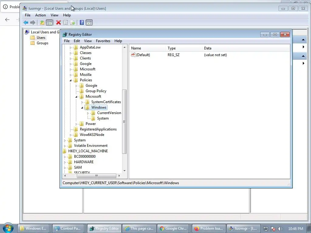Click the Export List icon in lusrmgr

[x=73, y=22]
